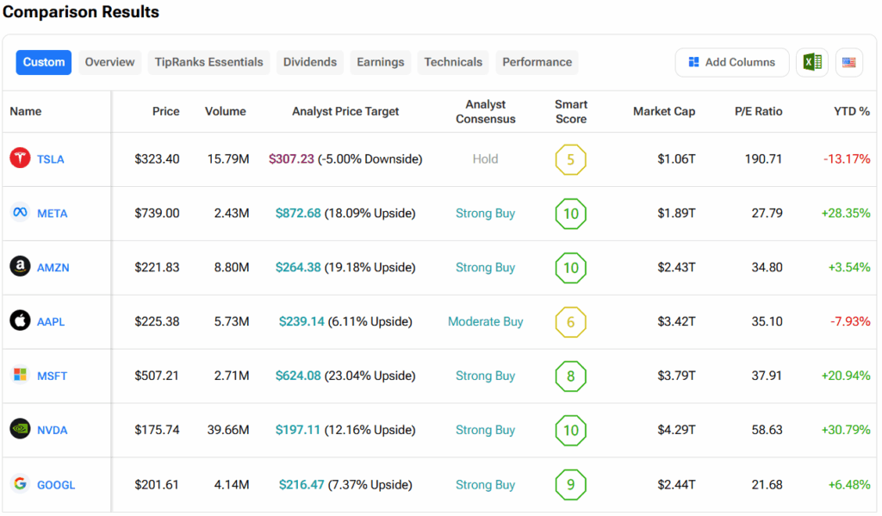Click the Meta logo icon
Image resolution: width=882 pixels, height=516 pixels.
[20, 213]
